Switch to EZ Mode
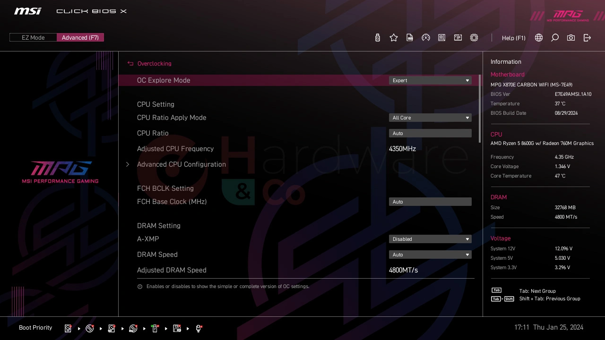605x340 pixels. tap(33, 37)
